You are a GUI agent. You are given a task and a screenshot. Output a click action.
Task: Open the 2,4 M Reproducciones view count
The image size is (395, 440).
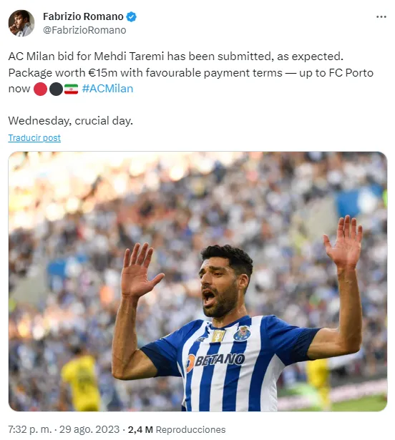[177, 429]
